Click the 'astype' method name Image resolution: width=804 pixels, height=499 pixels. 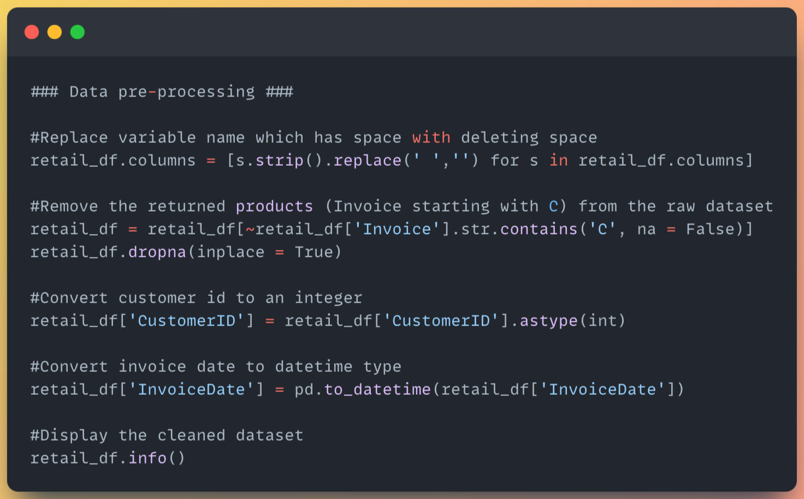(x=548, y=321)
